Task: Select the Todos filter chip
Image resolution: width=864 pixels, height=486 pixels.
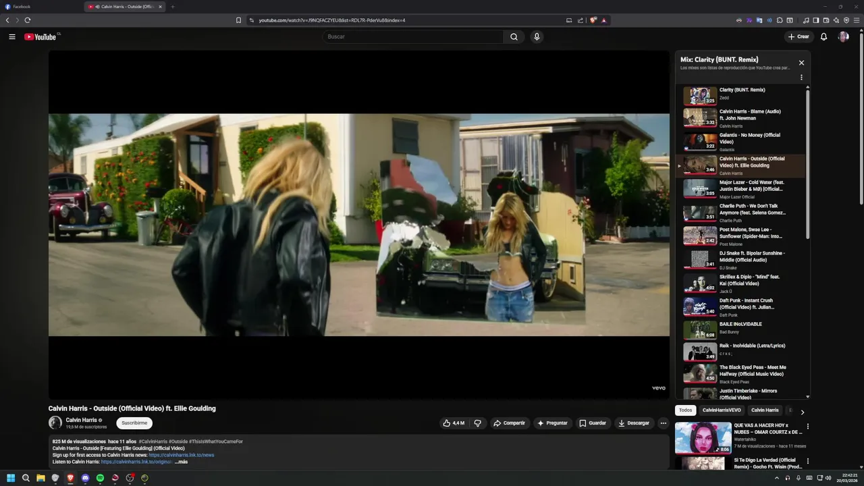Action: pyautogui.click(x=685, y=410)
